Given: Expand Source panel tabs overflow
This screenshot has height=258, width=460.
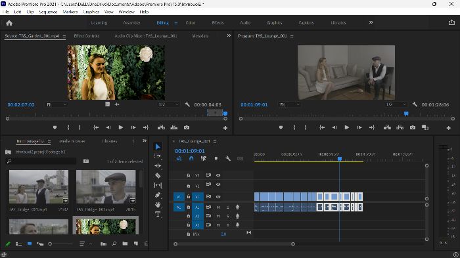Looking at the screenshot, I should tap(229, 35).
